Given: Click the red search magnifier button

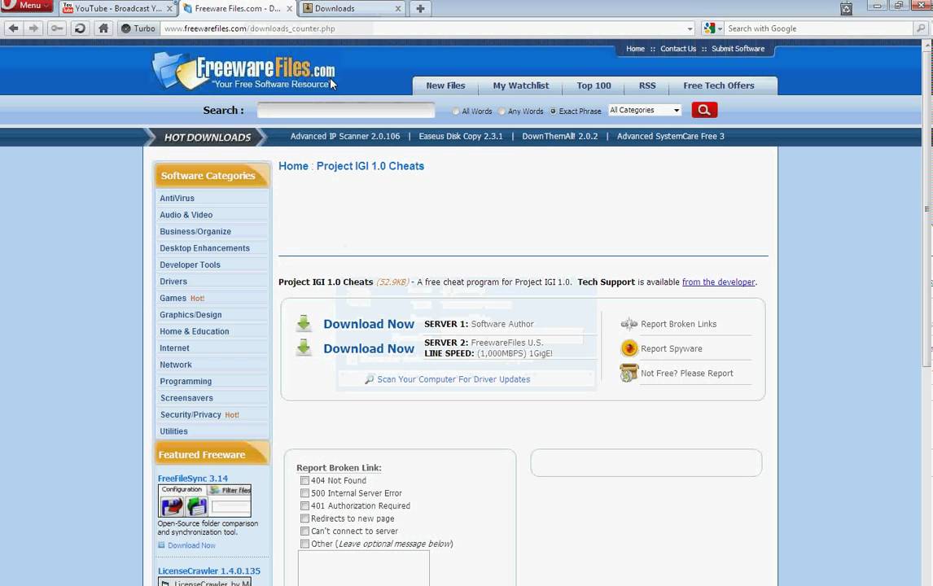Looking at the screenshot, I should [x=704, y=110].
